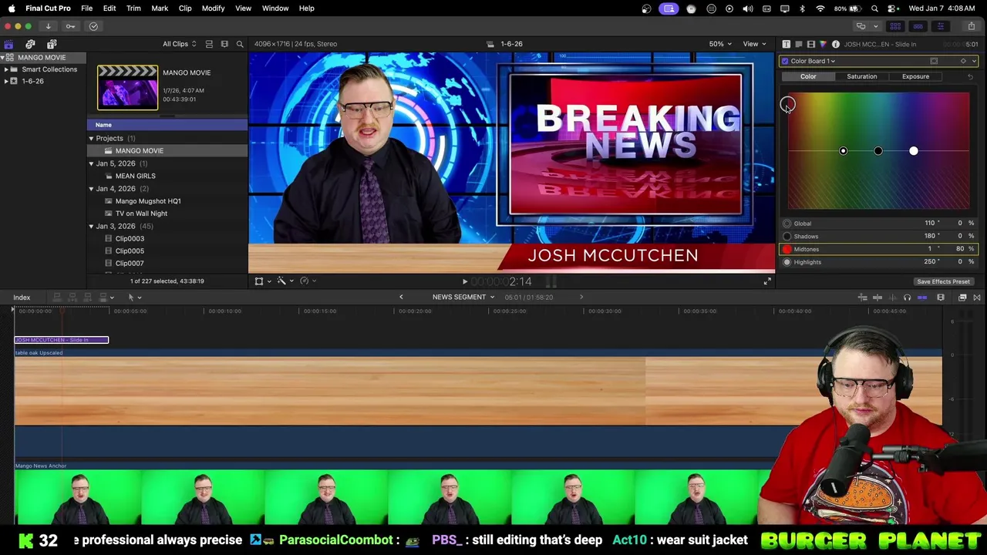Expand Smart Collections in sidebar
Image resolution: width=987 pixels, height=555 pixels.
point(6,69)
